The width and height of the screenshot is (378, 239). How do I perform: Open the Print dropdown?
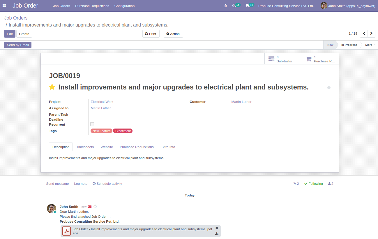pyautogui.click(x=151, y=34)
